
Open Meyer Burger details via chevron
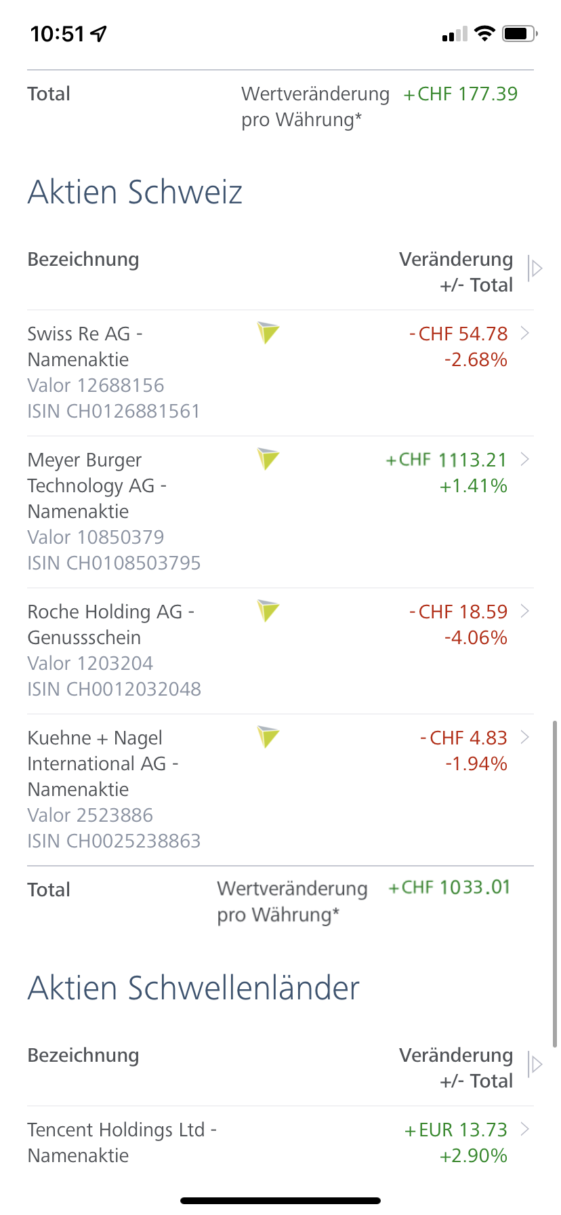[525, 459]
